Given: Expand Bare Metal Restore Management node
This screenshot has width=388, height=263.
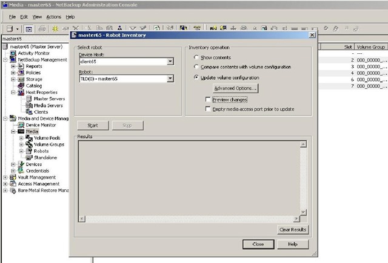Looking at the screenshot, I should tap(5, 190).
